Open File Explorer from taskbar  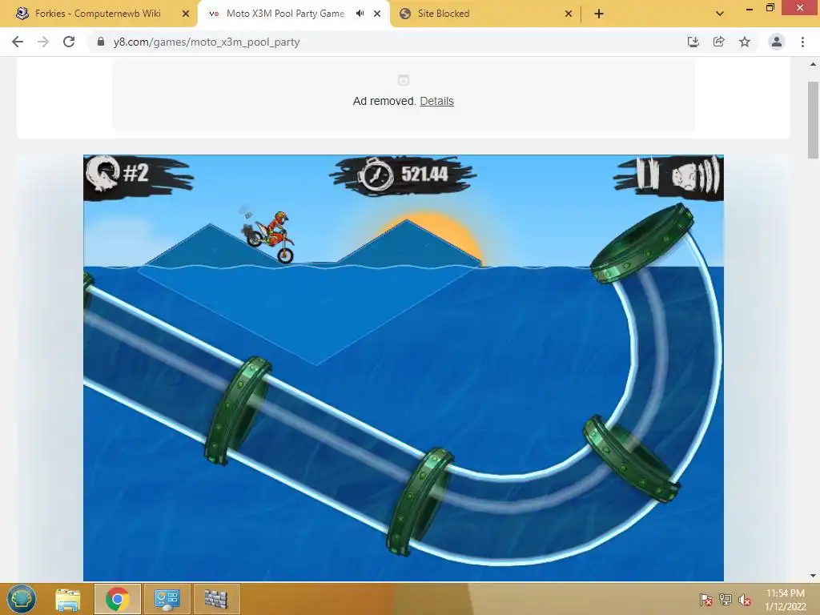(68, 599)
